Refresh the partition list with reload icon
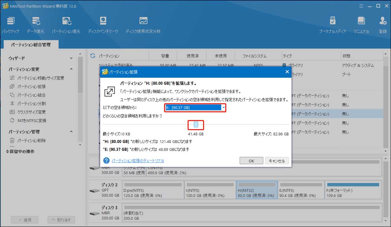 93,56
